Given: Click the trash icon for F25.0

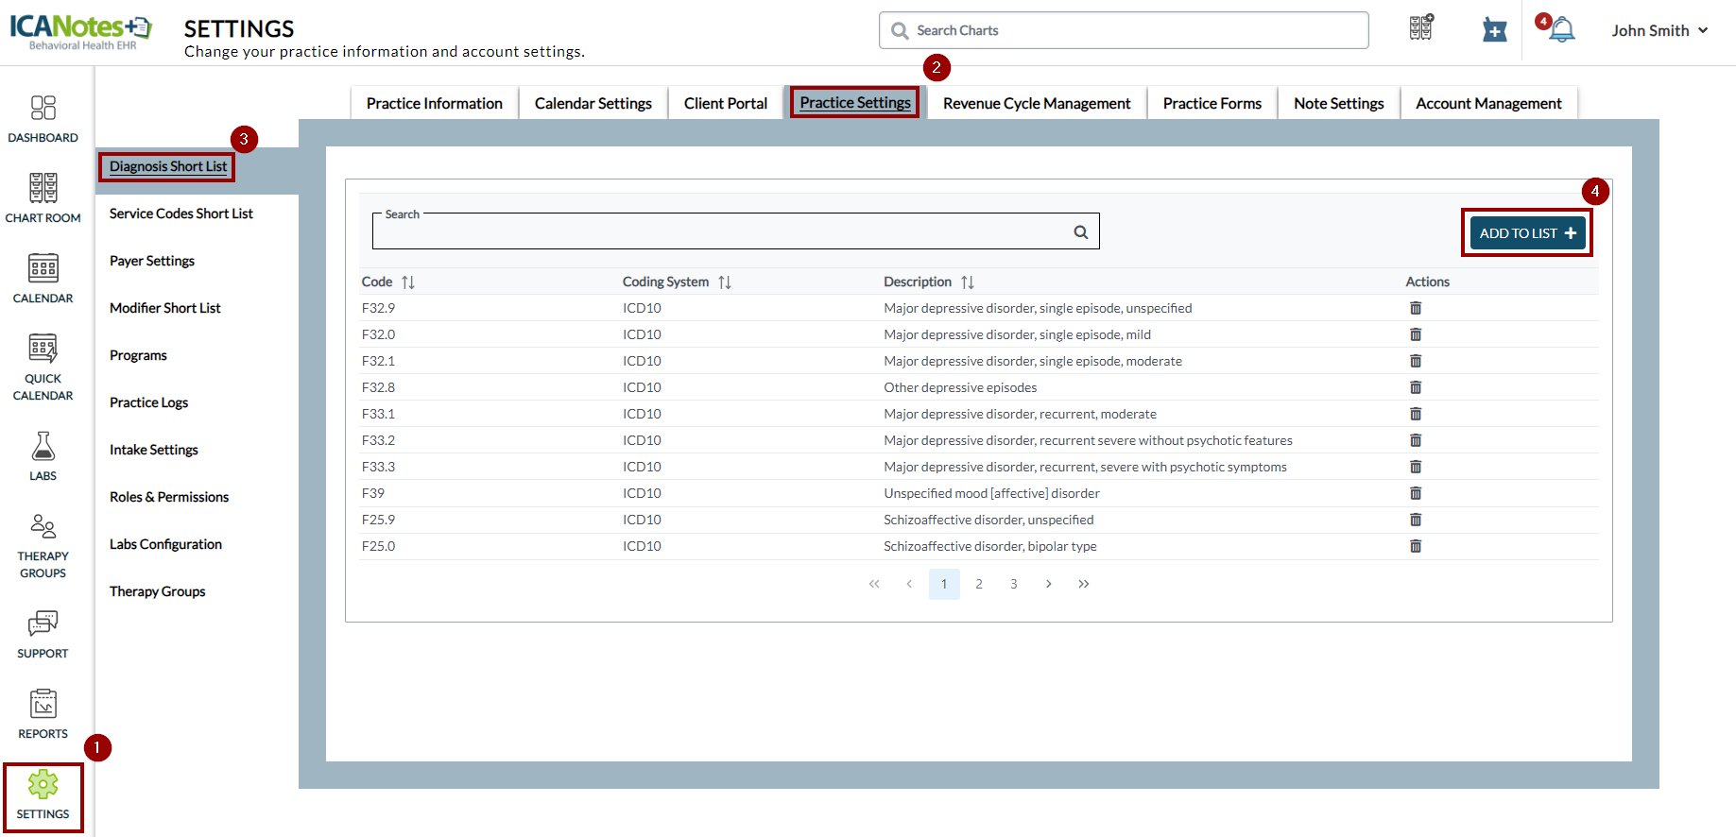Looking at the screenshot, I should [1415, 546].
